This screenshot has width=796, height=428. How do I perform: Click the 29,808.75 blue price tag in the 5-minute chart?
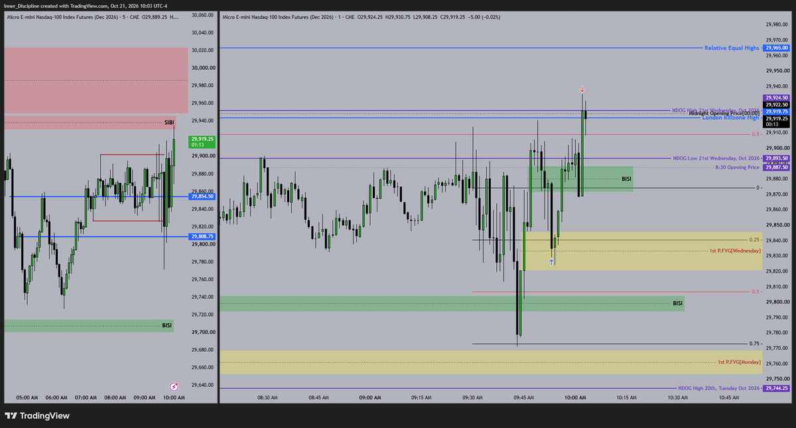(202, 237)
